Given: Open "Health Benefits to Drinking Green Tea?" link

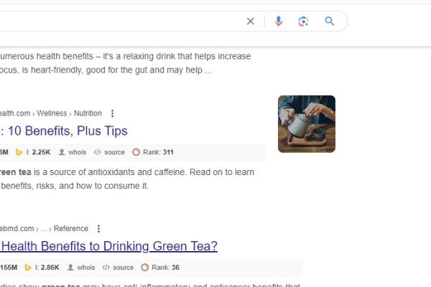Looking at the screenshot, I should point(108,247).
